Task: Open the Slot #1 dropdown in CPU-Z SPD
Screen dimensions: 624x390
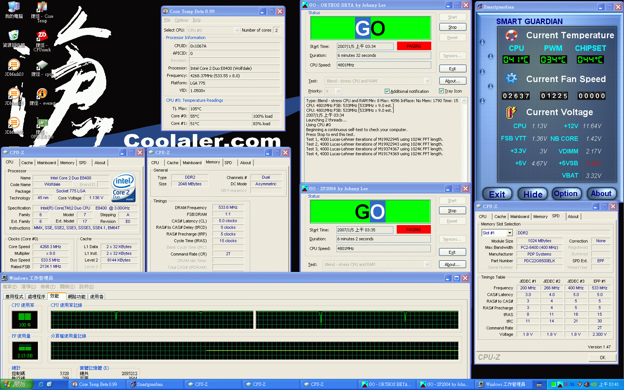Action: (510, 233)
